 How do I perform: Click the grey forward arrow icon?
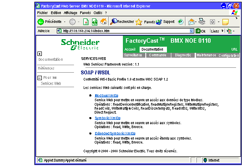tap(72, 22)
